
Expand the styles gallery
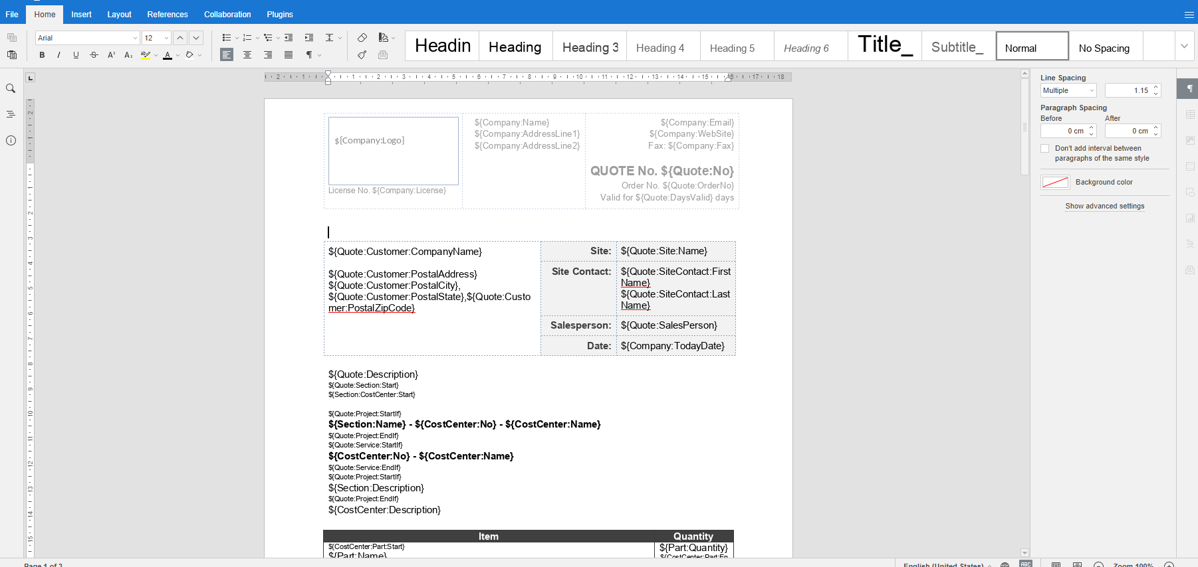tap(1184, 46)
